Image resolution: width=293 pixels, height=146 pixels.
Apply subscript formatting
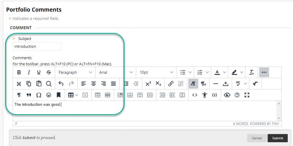(158, 84)
